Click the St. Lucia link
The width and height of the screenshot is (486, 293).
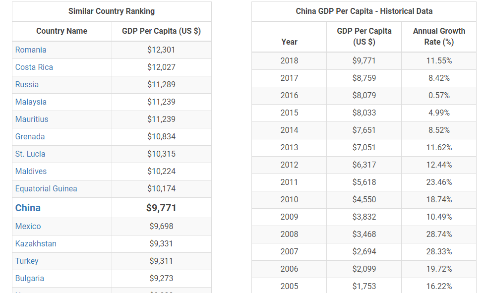tap(30, 154)
